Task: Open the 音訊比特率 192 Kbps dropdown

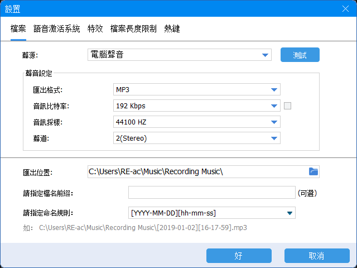Action: click(x=197, y=106)
